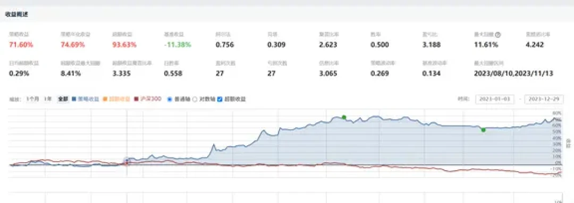The height and width of the screenshot is (203, 574).
Task: Click the excess drawdown value 8.41%
Action: 71,73
